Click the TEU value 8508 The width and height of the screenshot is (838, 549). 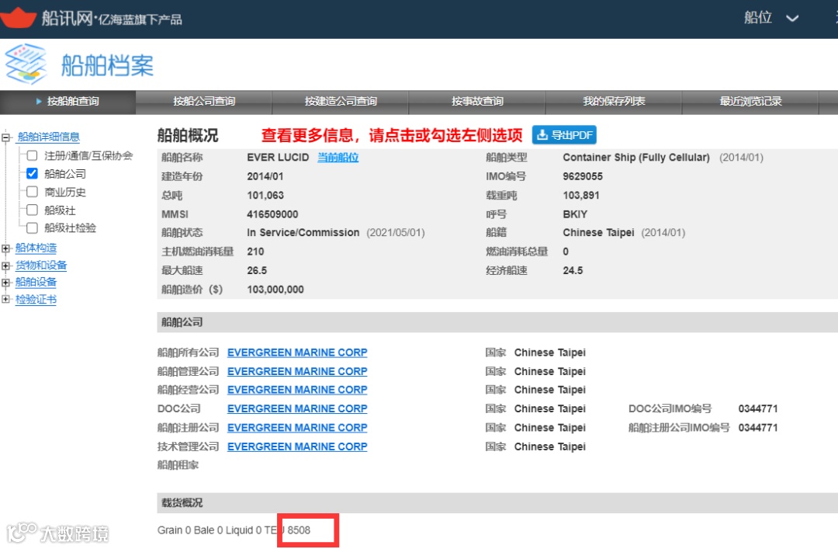click(299, 530)
